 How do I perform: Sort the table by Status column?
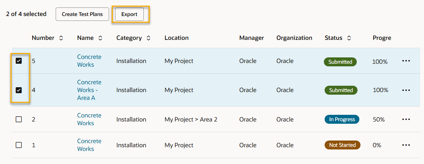pos(349,38)
